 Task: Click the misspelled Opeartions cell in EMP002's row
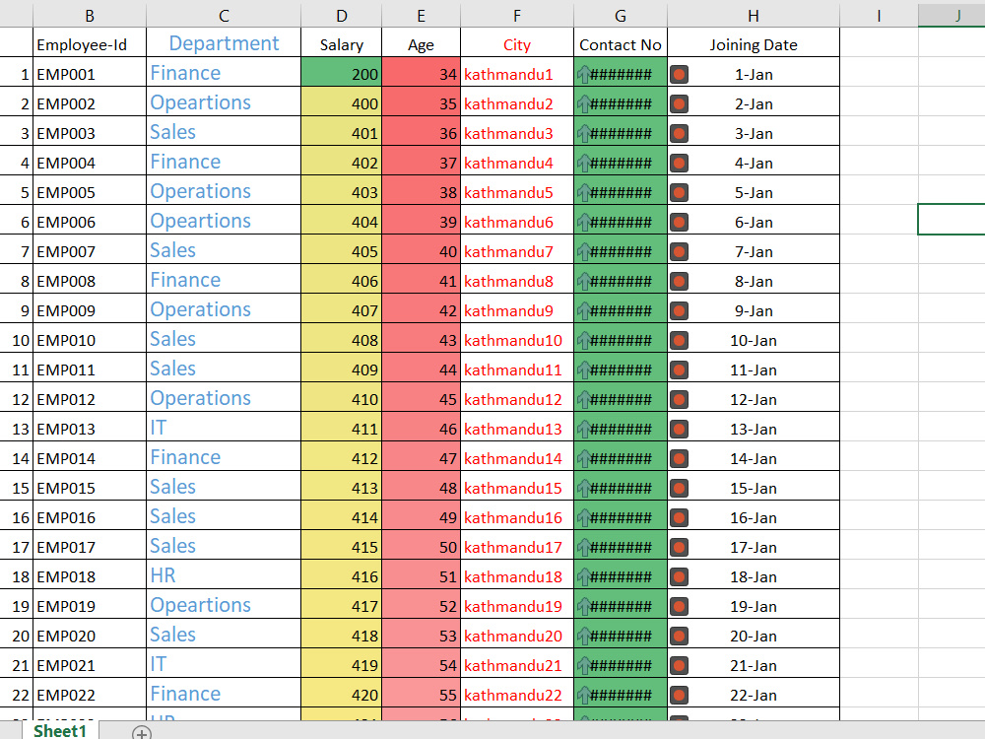(x=224, y=102)
